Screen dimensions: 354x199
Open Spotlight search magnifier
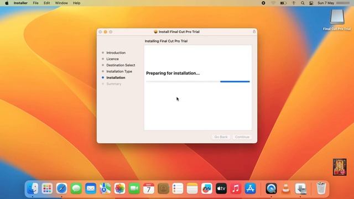tap(303, 3)
